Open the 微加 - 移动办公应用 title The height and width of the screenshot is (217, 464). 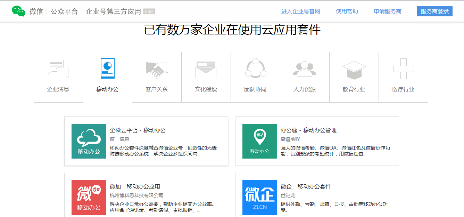pos(135,187)
